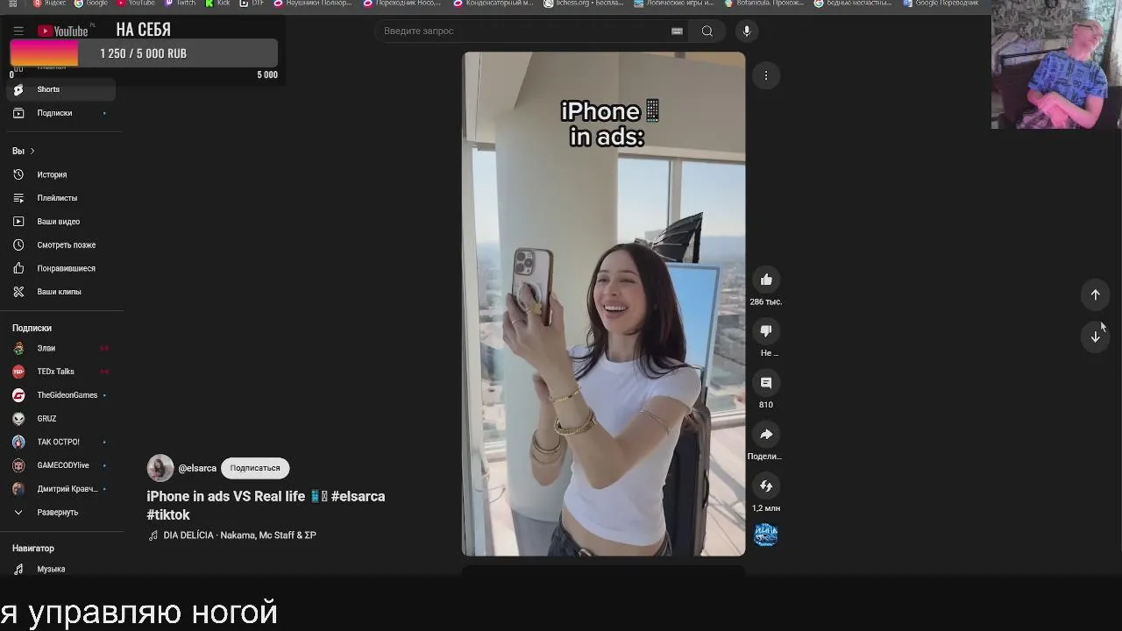
Task: Open the Наушники Полнор... bookmark
Action: 313,4
